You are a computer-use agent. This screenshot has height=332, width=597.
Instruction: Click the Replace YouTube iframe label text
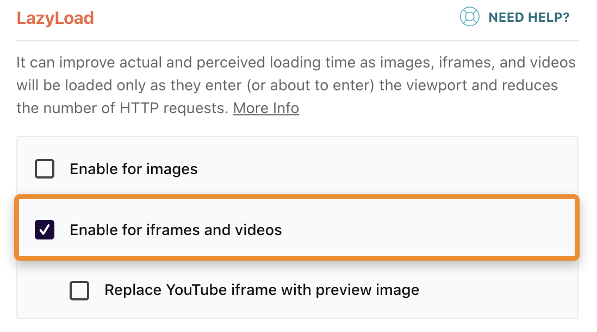262,290
